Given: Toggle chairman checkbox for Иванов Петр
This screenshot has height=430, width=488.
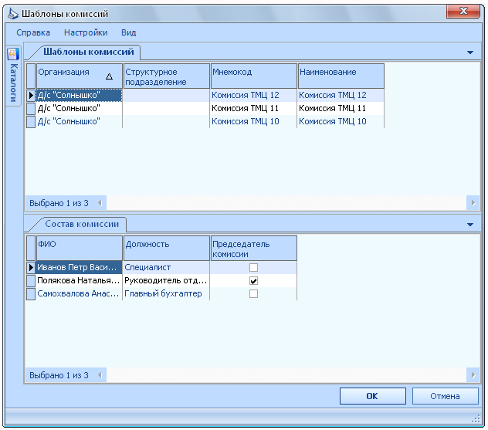Looking at the screenshot, I should (x=253, y=267).
